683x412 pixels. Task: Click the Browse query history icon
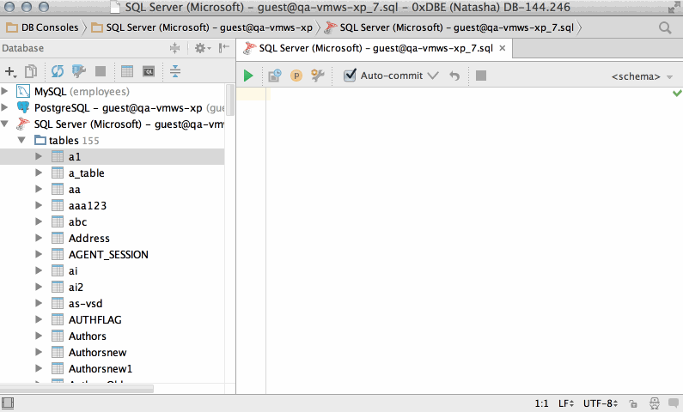(x=275, y=76)
